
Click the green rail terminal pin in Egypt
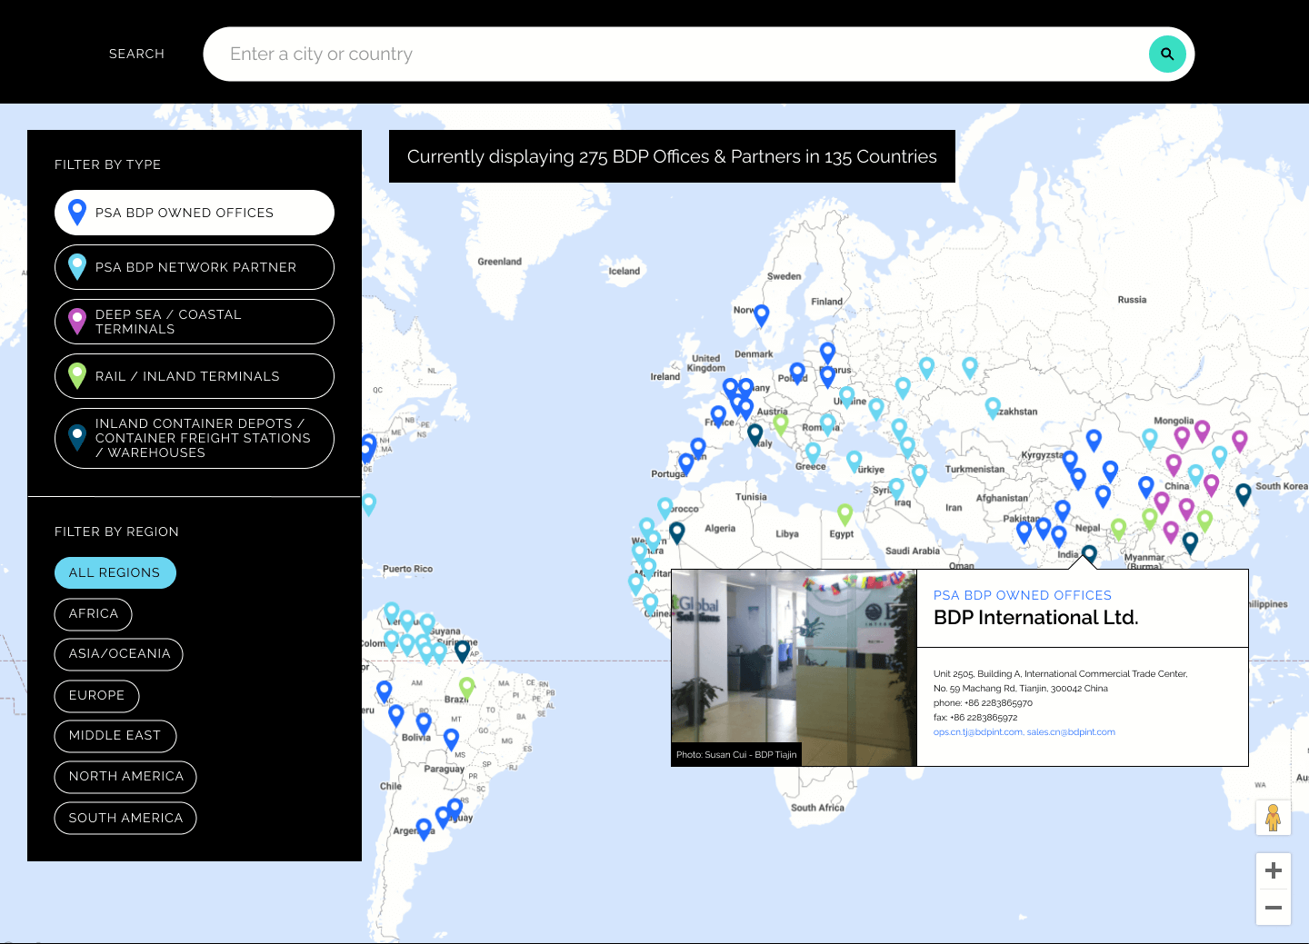coord(844,513)
